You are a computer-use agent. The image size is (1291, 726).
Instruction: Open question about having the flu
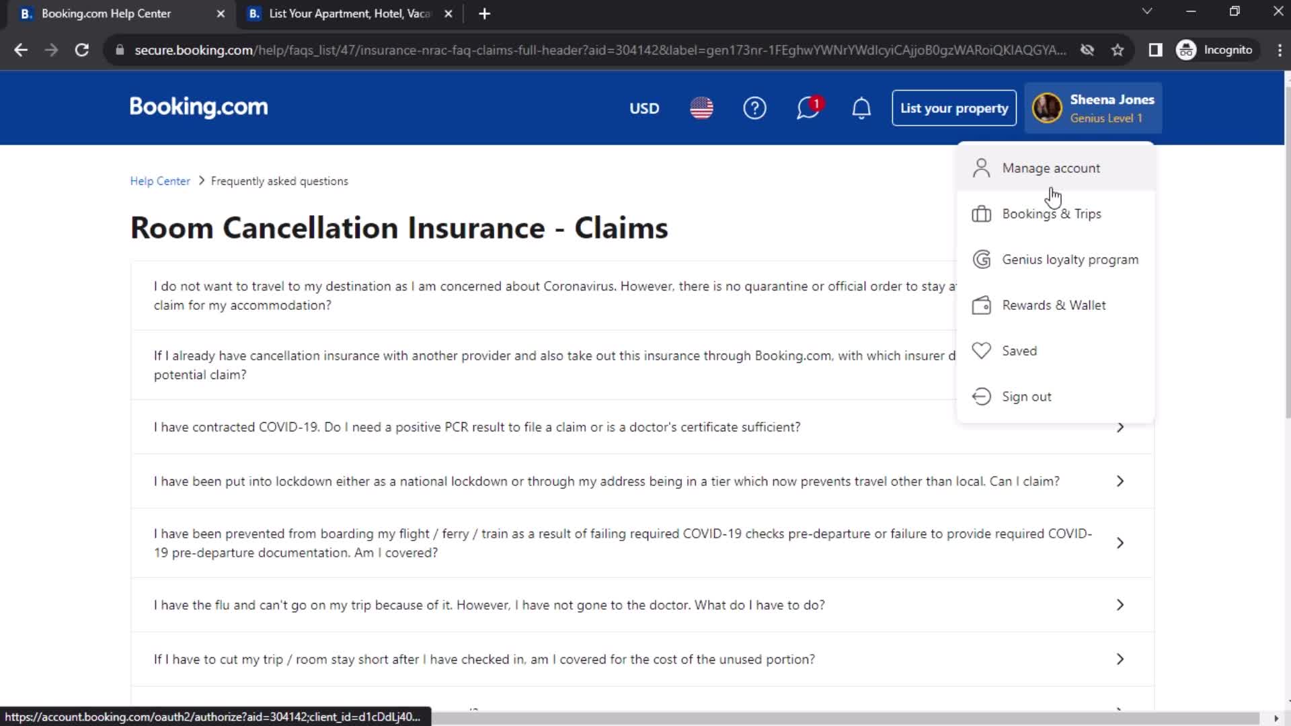pyautogui.click(x=642, y=605)
